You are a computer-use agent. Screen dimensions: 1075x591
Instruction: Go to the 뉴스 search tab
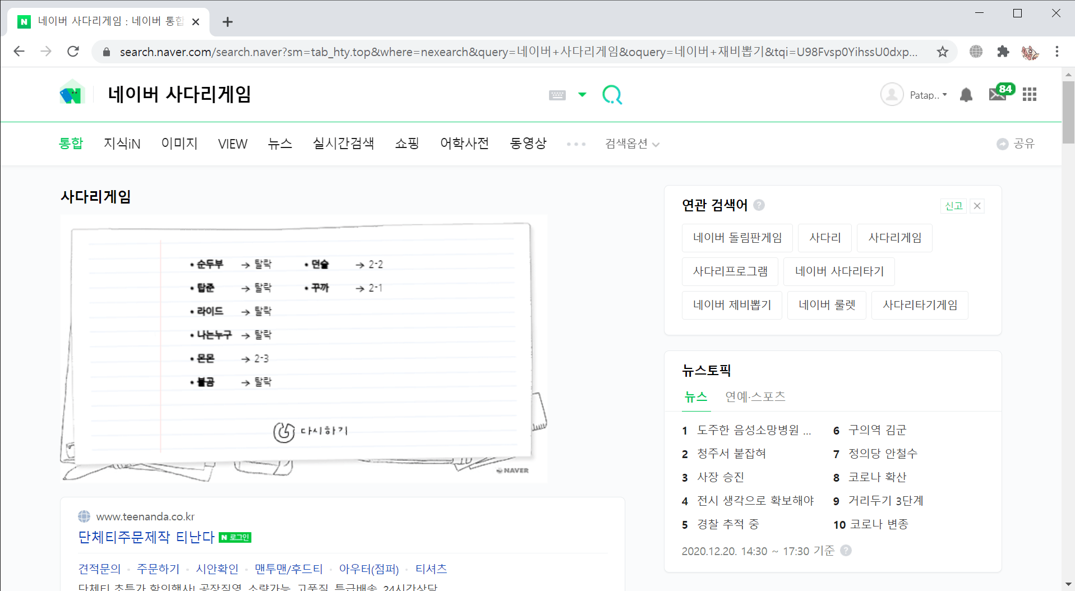point(280,144)
